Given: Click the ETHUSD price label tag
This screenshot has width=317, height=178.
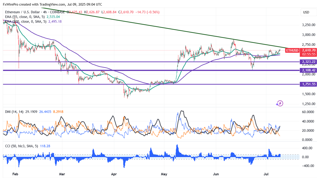Looking at the screenshot, I should (292, 50).
